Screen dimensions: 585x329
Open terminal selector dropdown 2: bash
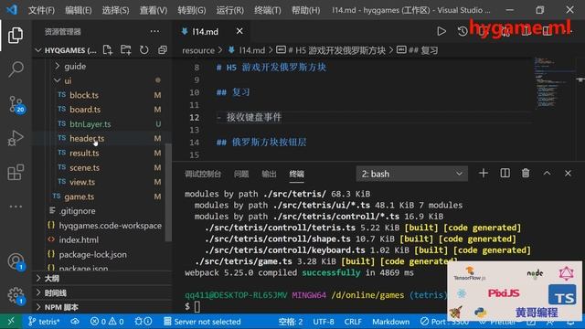coord(411,174)
